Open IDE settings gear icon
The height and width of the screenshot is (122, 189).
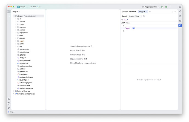[x=180, y=7]
